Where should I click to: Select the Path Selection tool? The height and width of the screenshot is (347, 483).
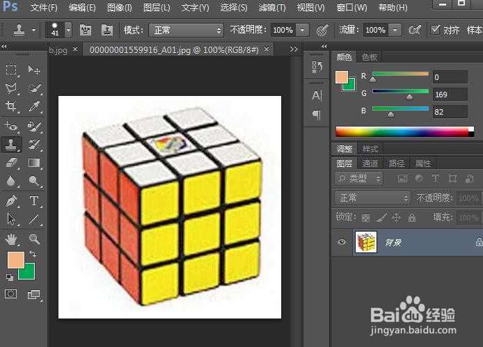(11, 219)
